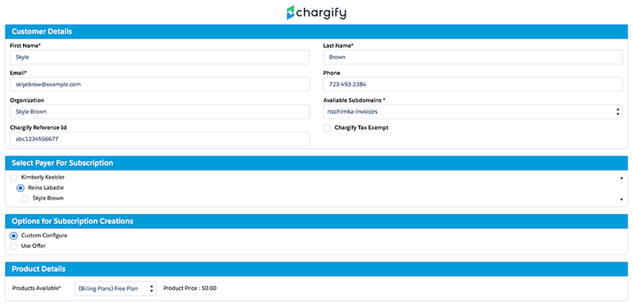Click the Customer Details section header
Viewport: 633px width, 305px height.
(316, 32)
